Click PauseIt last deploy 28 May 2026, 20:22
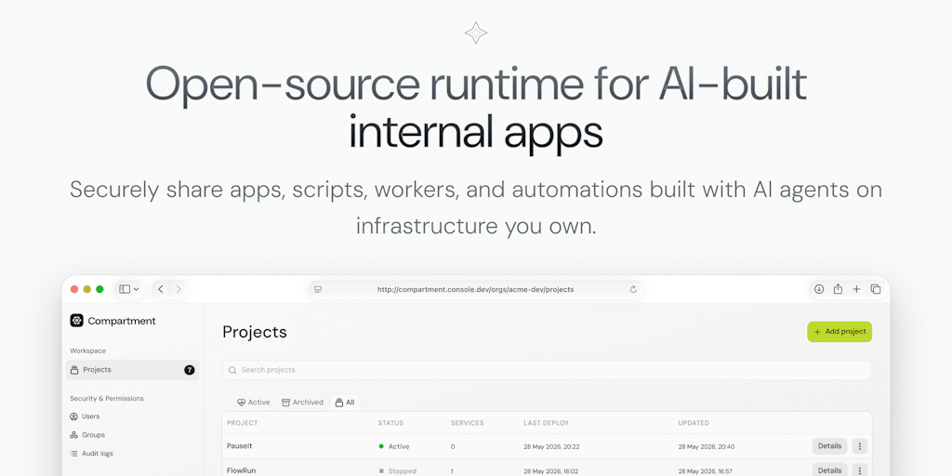 (x=552, y=446)
